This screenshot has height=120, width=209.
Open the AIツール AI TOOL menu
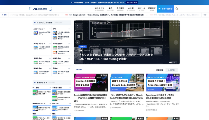click(141, 9)
